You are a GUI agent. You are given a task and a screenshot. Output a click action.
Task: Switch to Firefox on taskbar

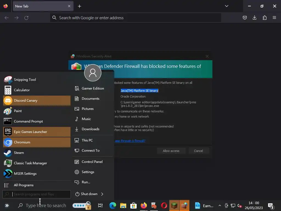[x=144, y=206]
